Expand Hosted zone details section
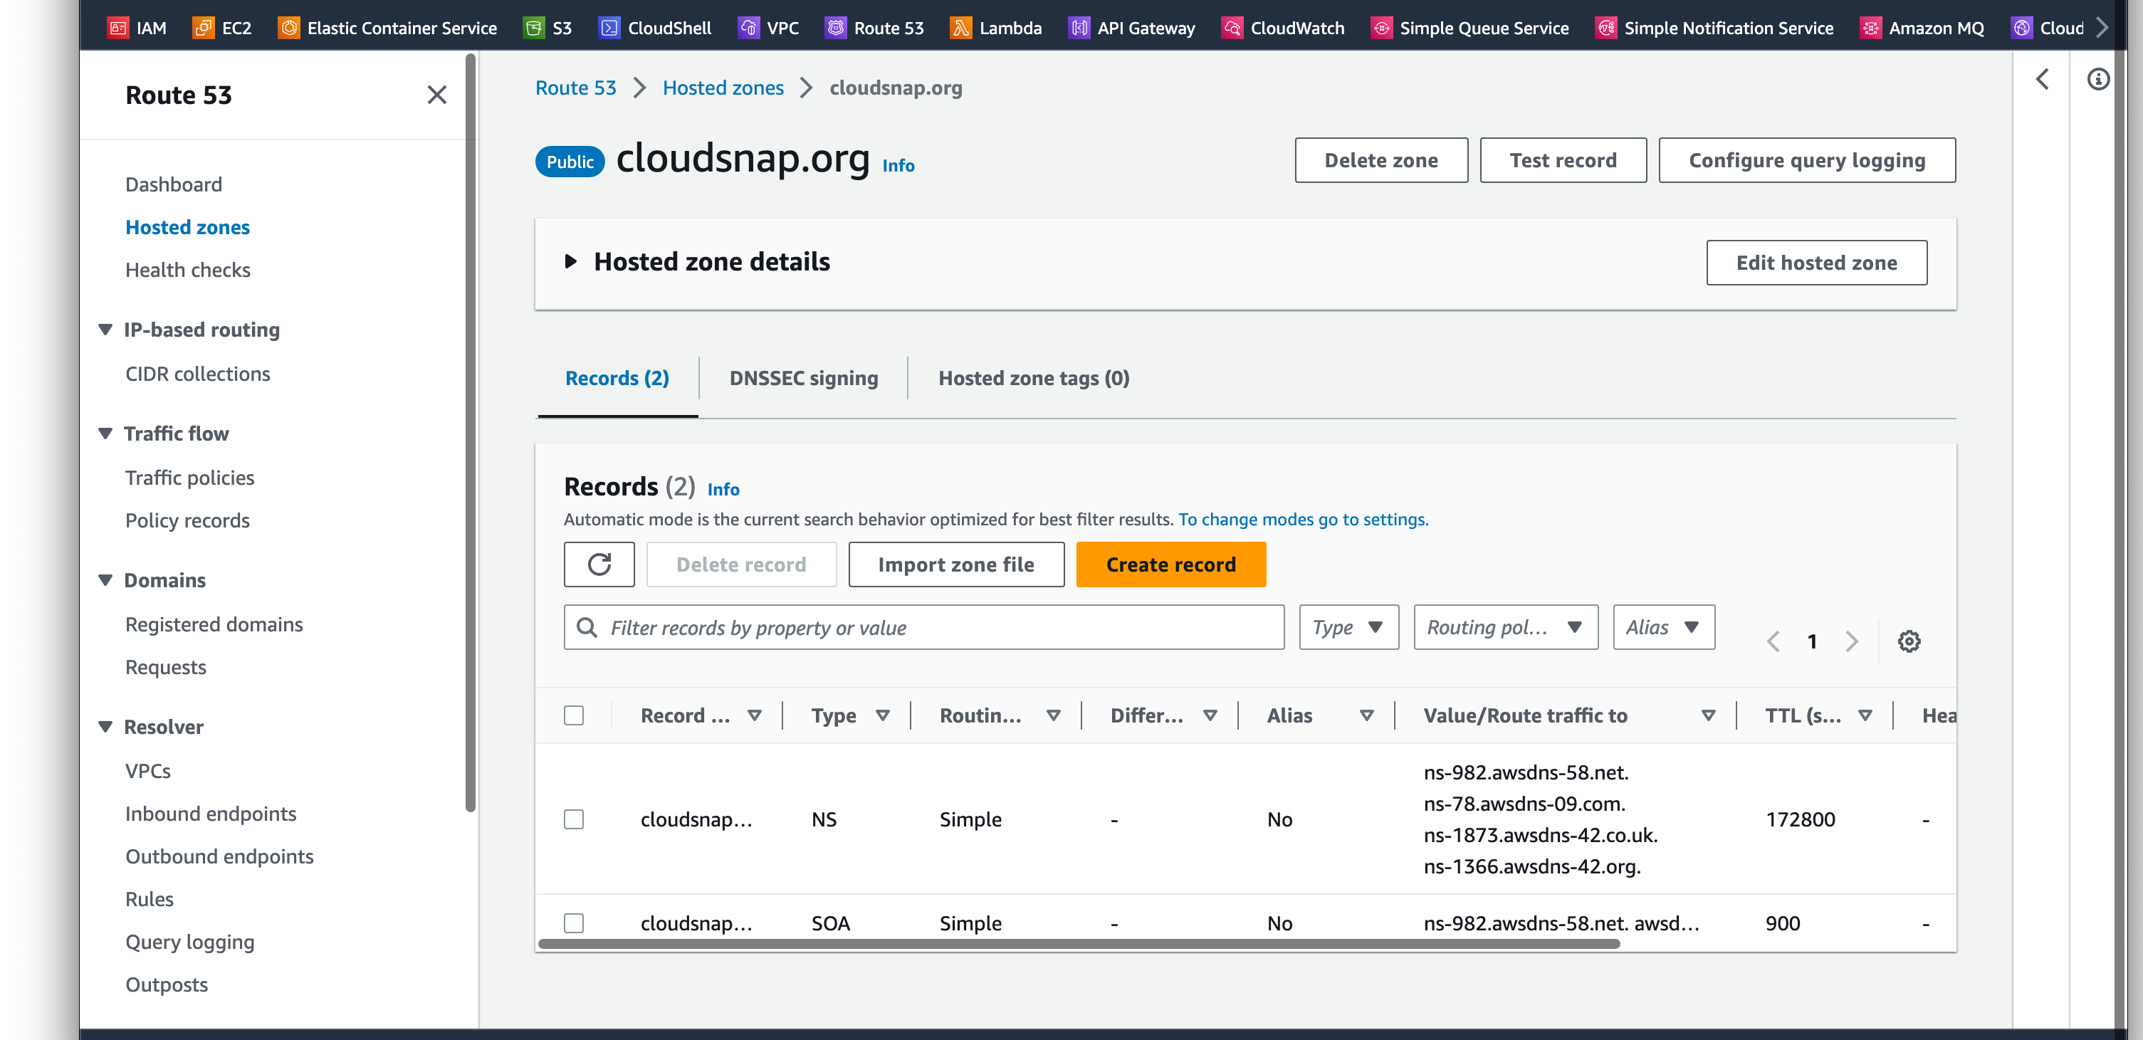This screenshot has height=1040, width=2143. point(571,261)
